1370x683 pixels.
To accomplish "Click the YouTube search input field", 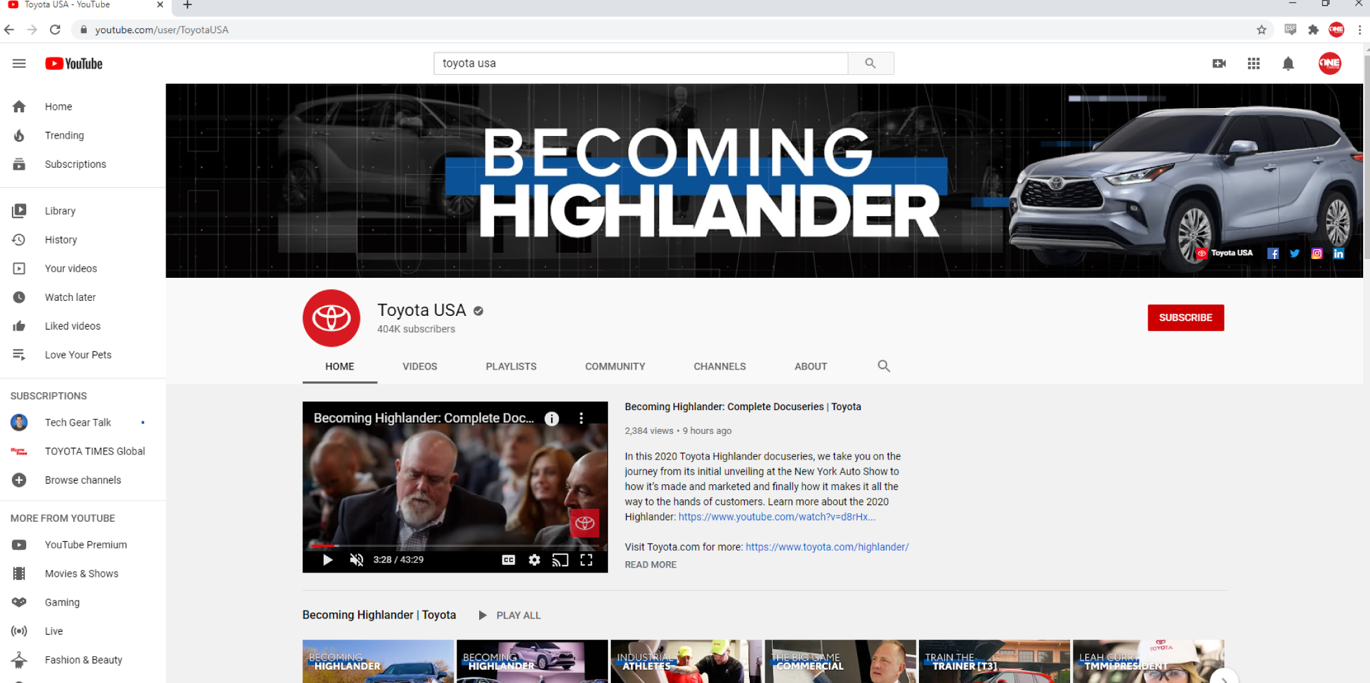I will click(x=641, y=63).
